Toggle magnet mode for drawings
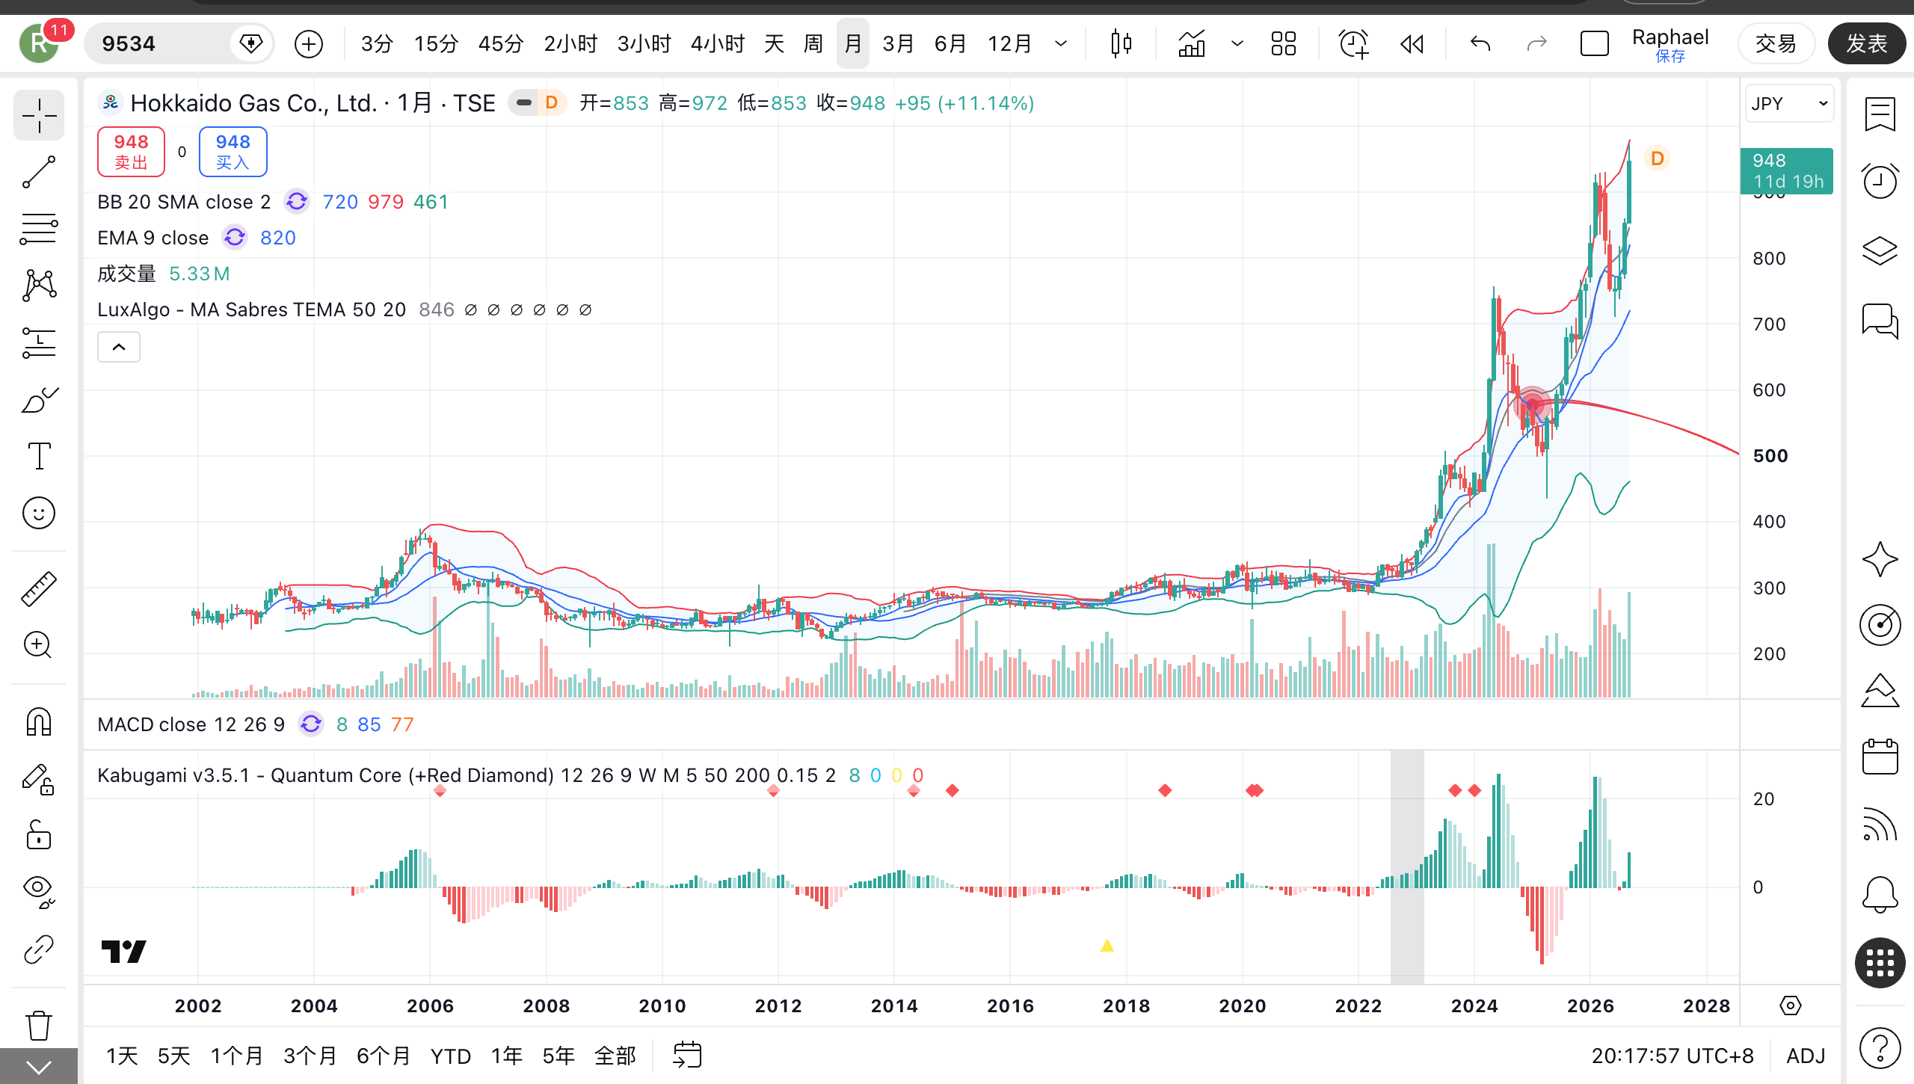This screenshot has width=1914, height=1084. [39, 722]
